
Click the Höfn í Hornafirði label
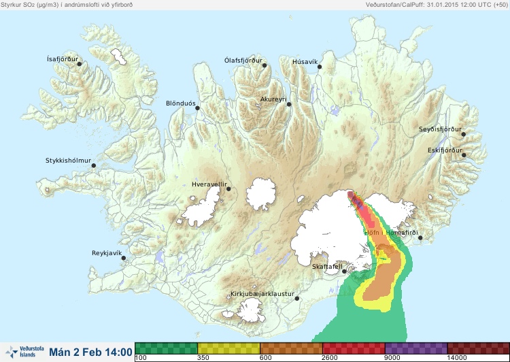391,233
